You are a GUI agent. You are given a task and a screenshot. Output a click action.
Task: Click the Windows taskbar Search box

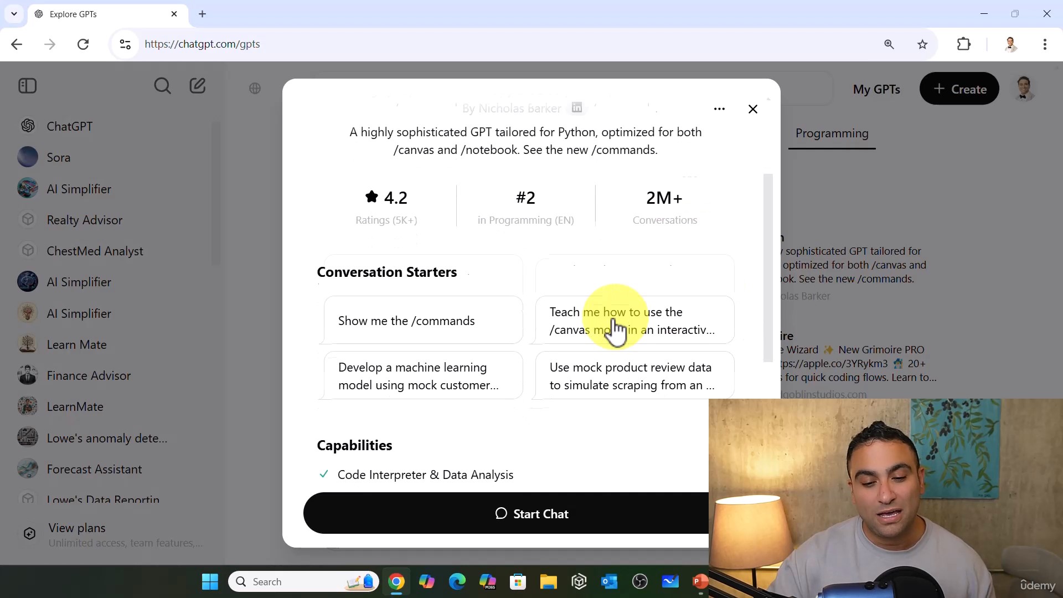click(303, 582)
